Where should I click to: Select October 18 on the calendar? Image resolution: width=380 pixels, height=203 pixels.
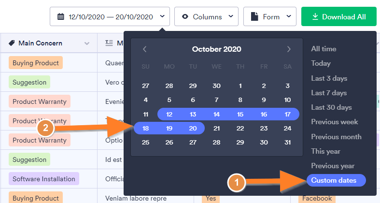coord(146,129)
